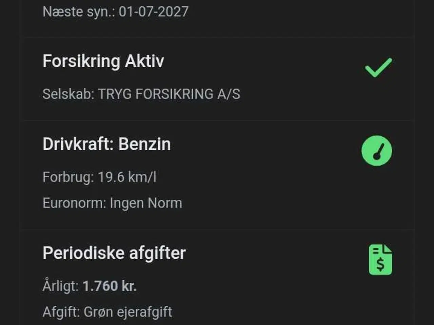Click the green checkmark insurance icon
This screenshot has width=434, height=325.
(x=378, y=67)
